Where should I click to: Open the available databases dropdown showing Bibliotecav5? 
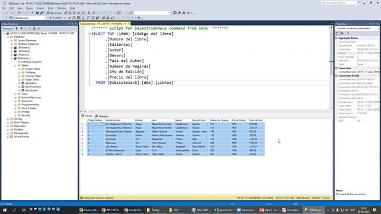pyautogui.click(x=30, y=18)
